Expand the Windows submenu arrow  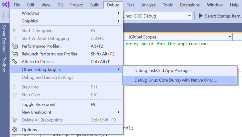118,13
